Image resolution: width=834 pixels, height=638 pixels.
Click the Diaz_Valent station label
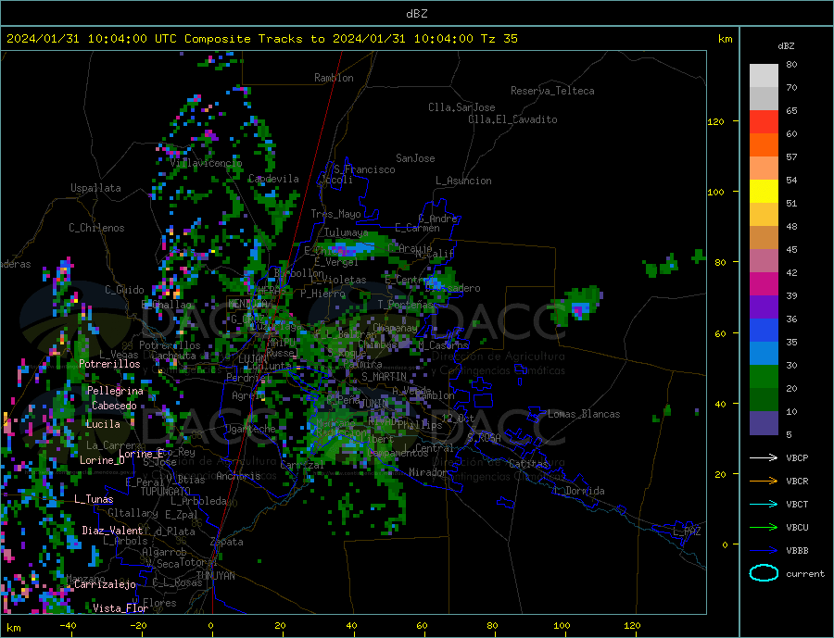112,531
